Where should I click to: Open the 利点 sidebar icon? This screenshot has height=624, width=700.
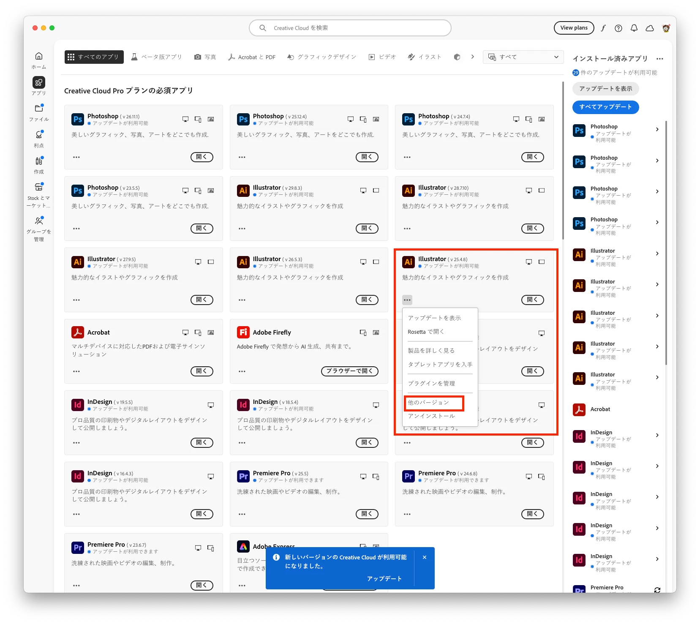point(39,135)
